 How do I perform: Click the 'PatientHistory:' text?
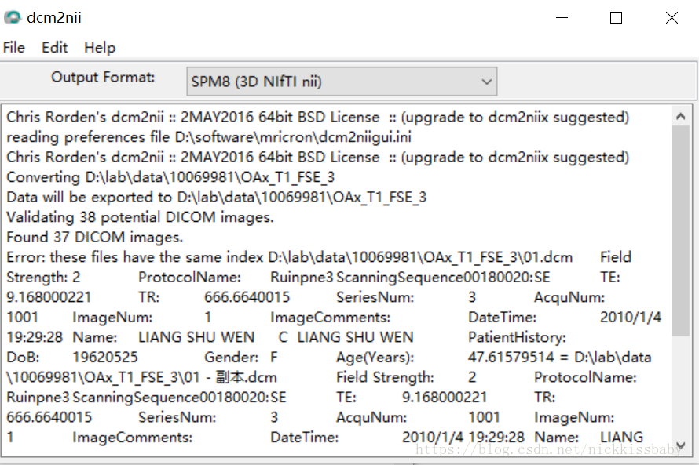517,337
